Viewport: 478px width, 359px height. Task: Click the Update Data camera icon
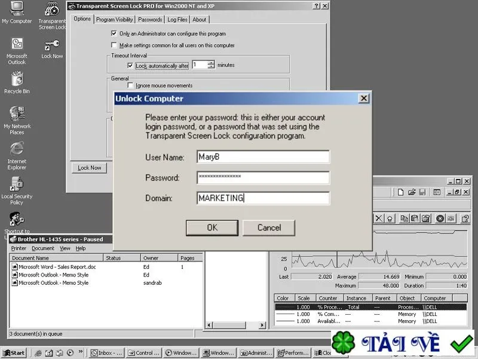(451, 218)
